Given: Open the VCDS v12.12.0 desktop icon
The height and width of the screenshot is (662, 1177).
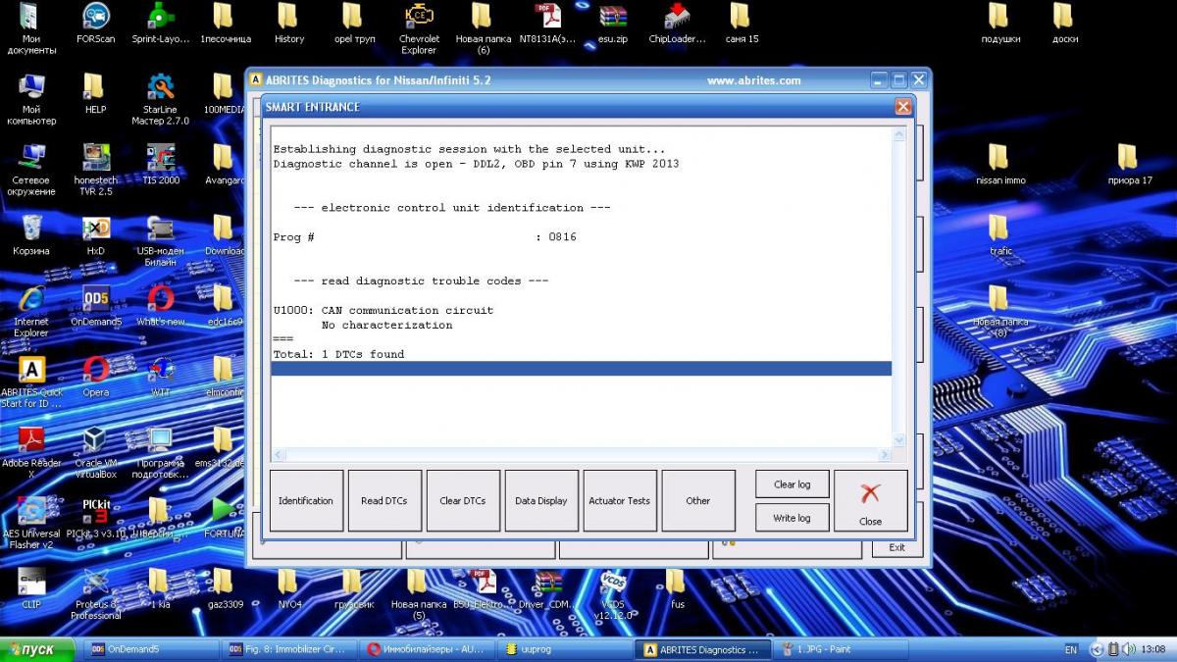Looking at the screenshot, I should tap(612, 593).
